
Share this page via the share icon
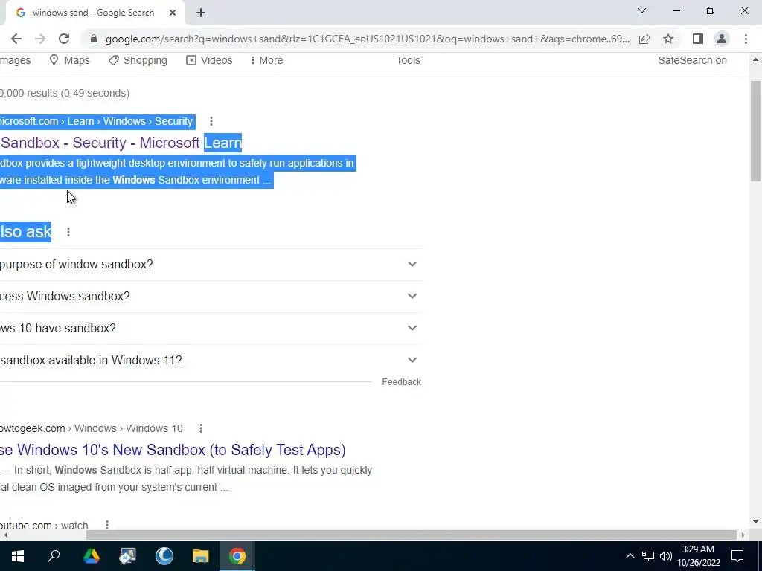[x=644, y=39]
